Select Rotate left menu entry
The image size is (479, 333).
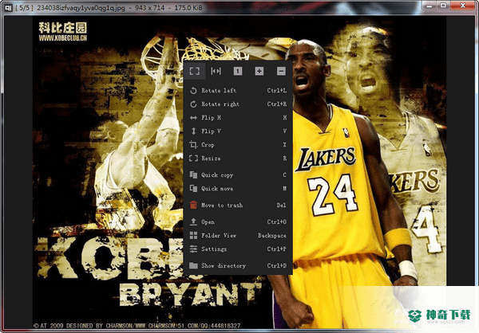[238, 91]
